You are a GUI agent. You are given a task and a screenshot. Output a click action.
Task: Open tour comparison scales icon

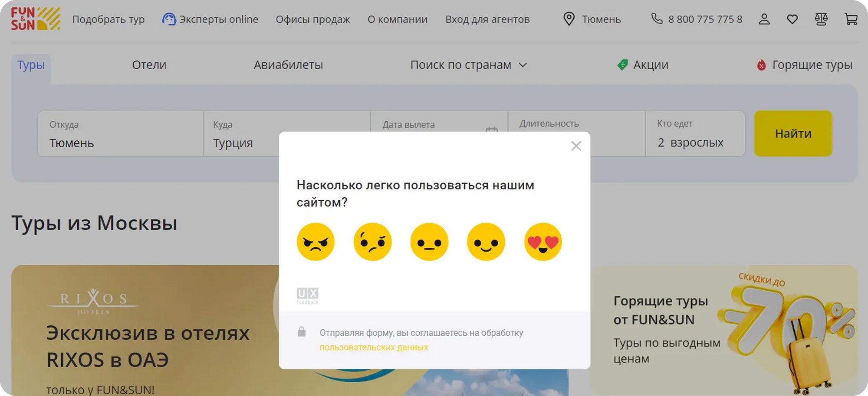point(821,19)
